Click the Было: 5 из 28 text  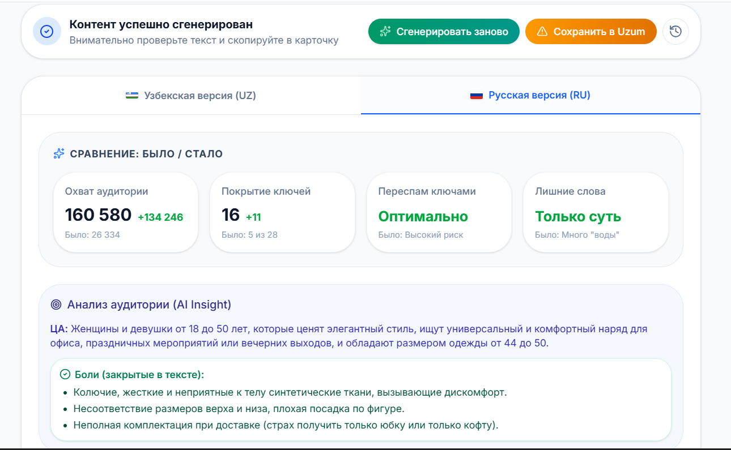click(x=249, y=235)
